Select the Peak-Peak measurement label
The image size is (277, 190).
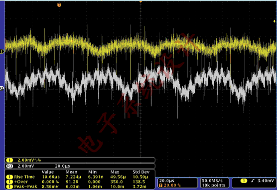25,187
